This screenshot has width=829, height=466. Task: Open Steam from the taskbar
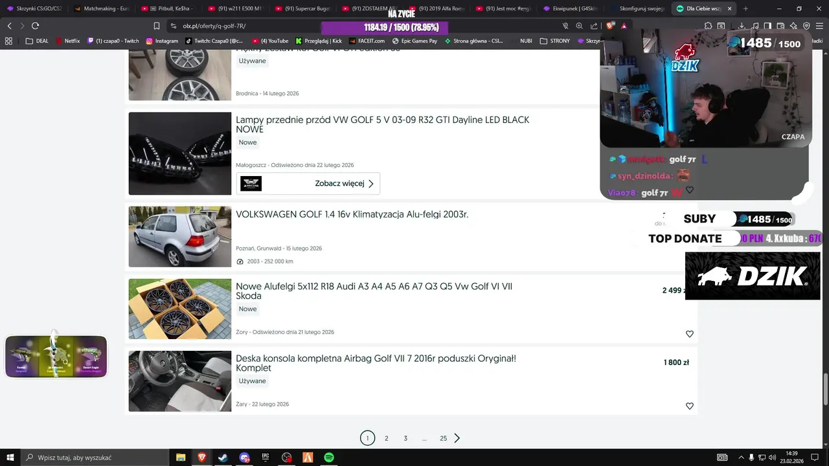(x=222, y=458)
